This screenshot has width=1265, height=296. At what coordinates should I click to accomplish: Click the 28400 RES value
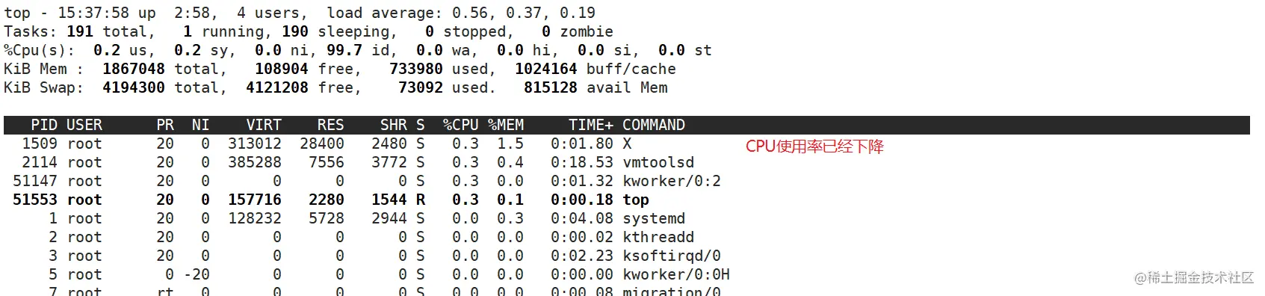[x=322, y=144]
